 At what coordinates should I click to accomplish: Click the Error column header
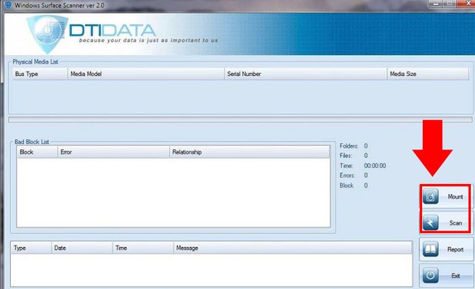point(113,152)
